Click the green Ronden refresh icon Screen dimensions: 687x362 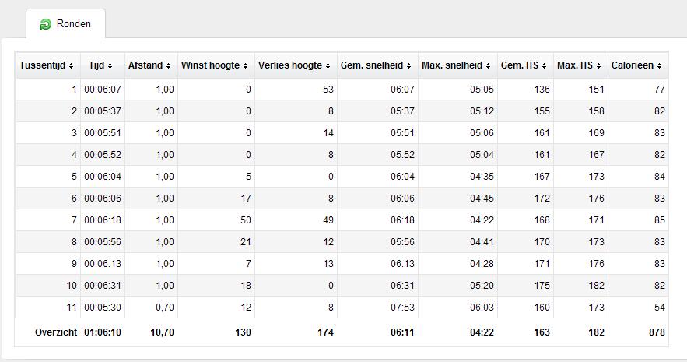pos(46,24)
